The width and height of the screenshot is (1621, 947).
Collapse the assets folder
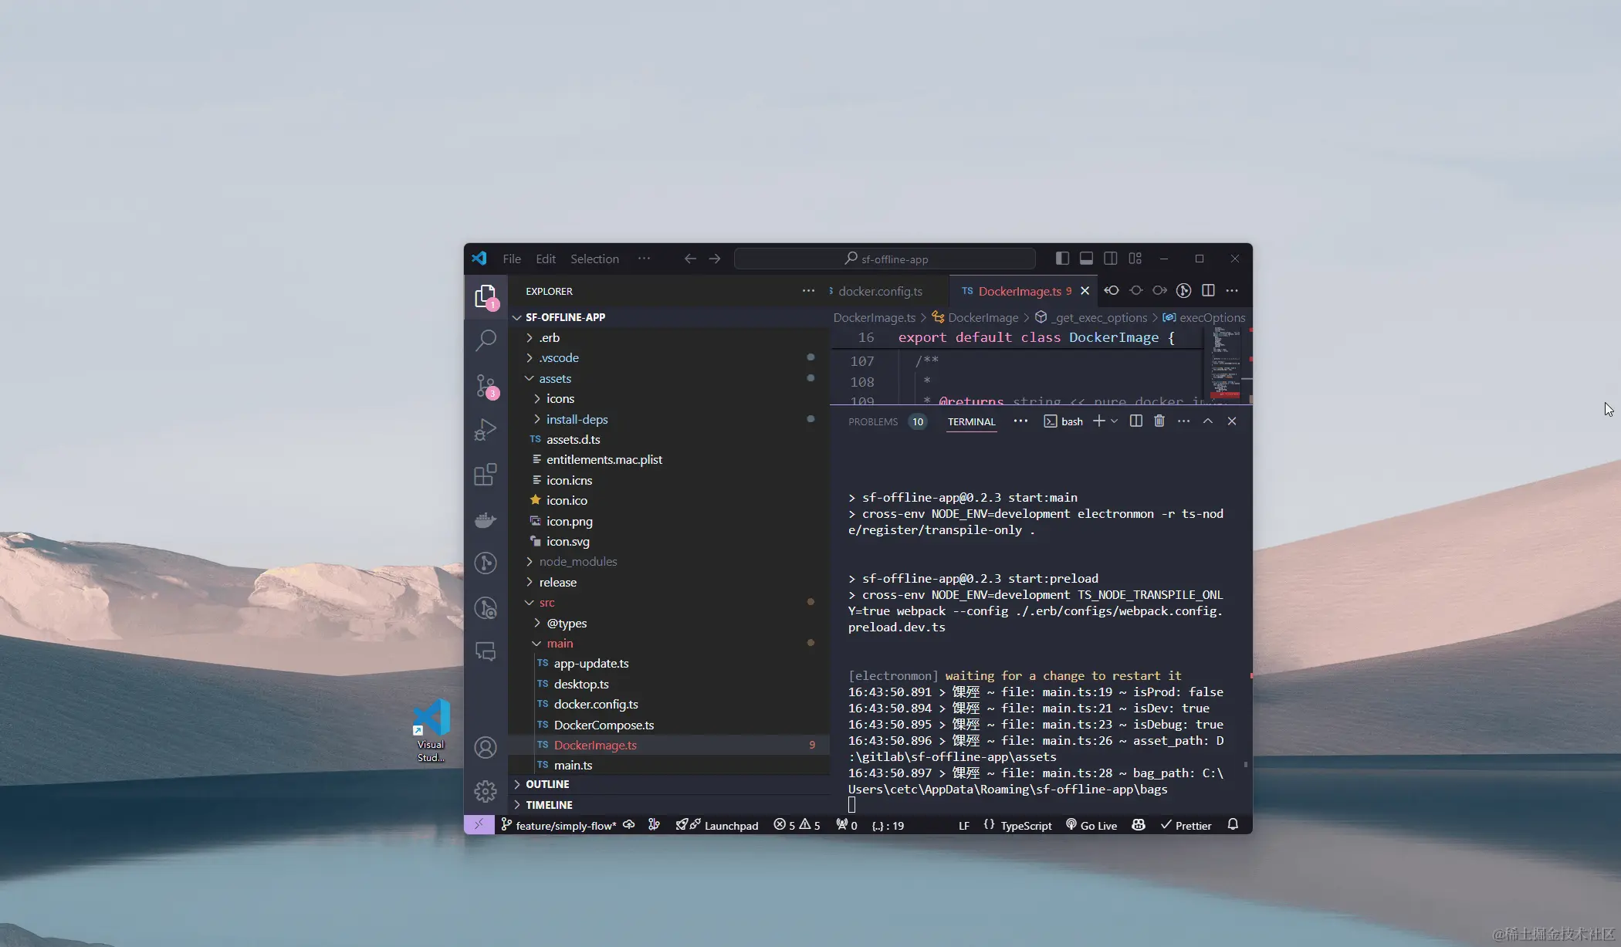(669, 378)
